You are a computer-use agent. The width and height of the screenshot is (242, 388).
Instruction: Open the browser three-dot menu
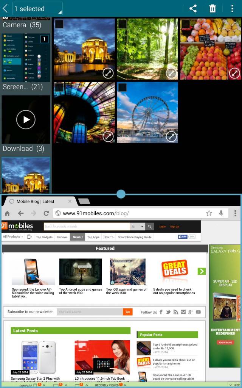point(235,213)
